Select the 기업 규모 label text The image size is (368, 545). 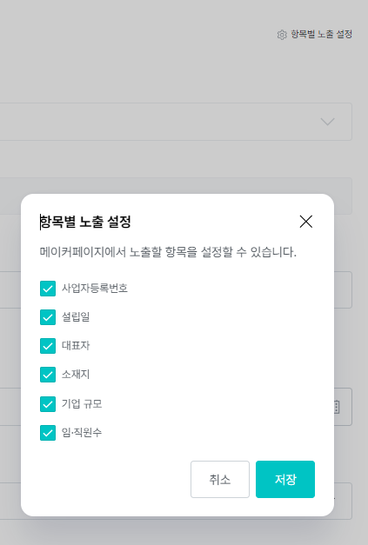pos(82,404)
